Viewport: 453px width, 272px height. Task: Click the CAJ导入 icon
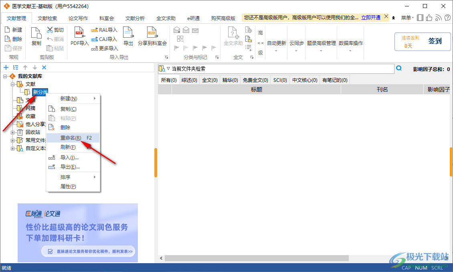point(95,39)
